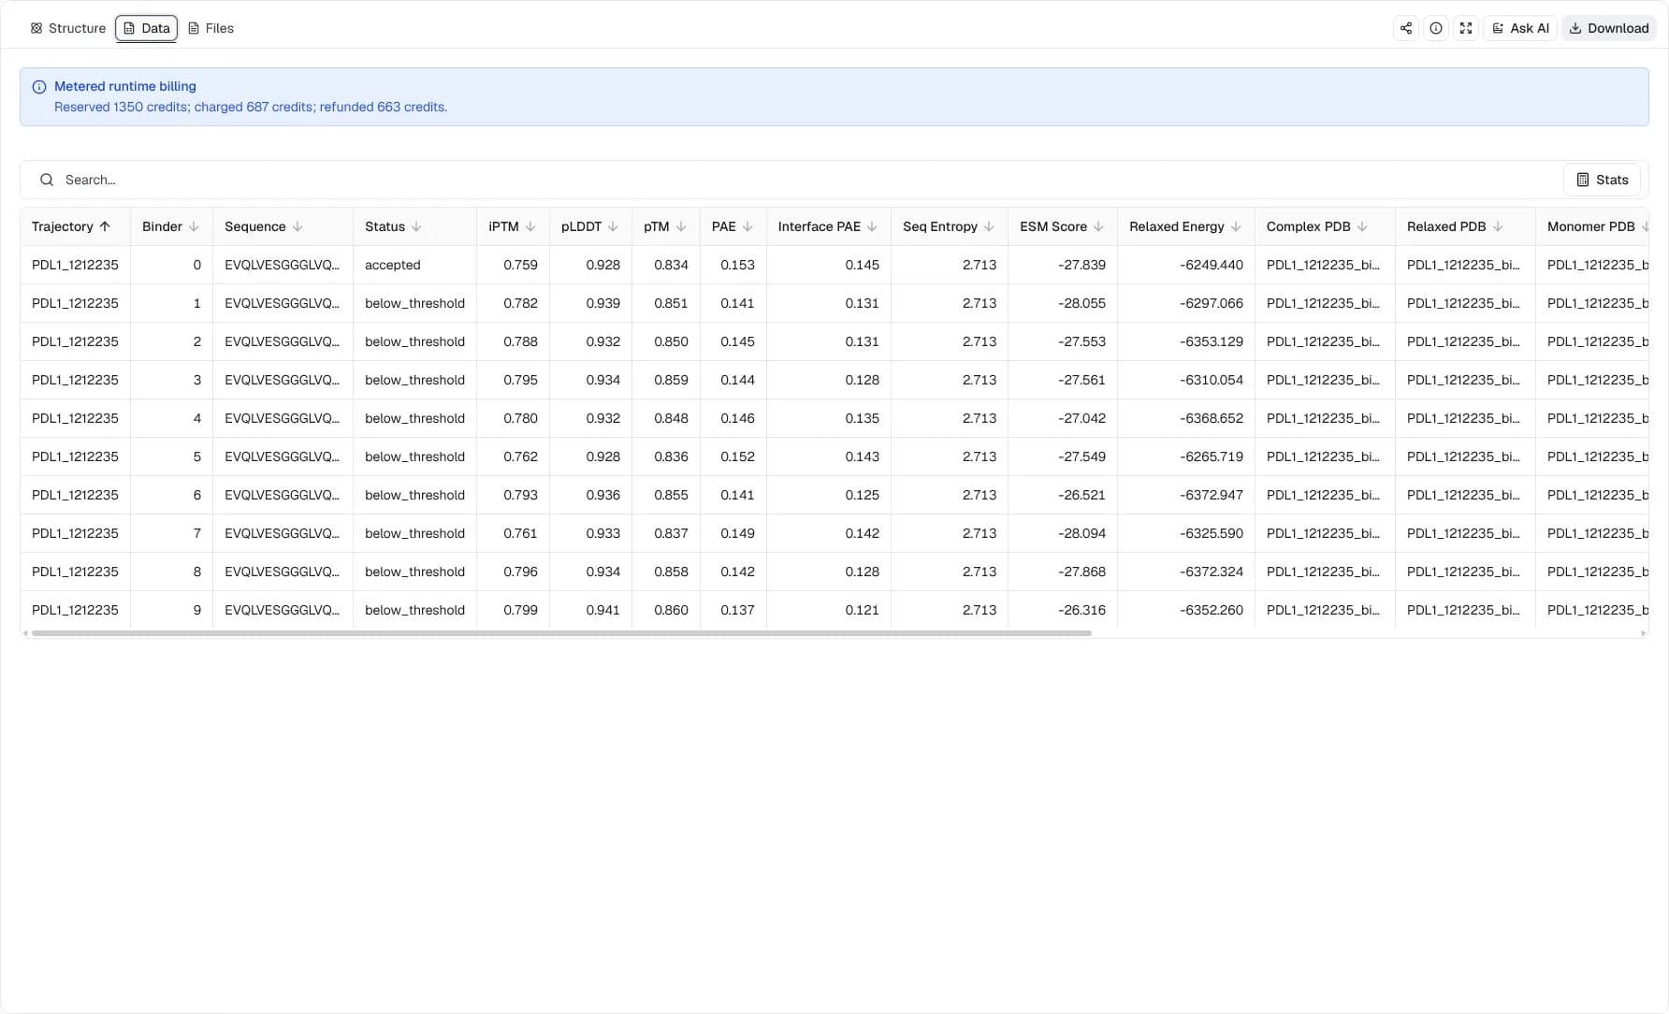Screen dimensions: 1669x1014
Task: Toggle fullscreen expand icon
Action: pyautogui.click(x=1466, y=28)
